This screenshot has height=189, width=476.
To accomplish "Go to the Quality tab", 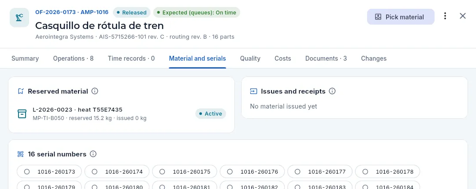I will click(x=250, y=58).
